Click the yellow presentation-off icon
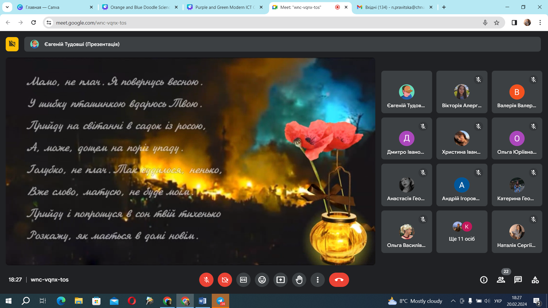Image resolution: width=548 pixels, height=308 pixels. click(12, 44)
